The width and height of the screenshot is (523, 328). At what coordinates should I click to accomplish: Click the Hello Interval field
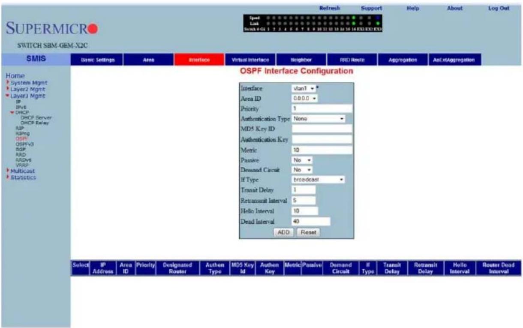pos(305,211)
